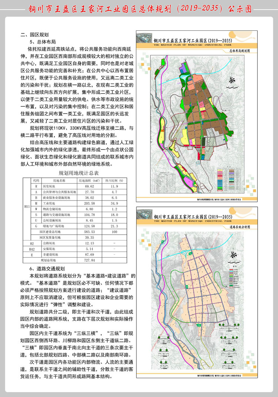Click the table title 规划用地统计总表

[x=79, y=173]
